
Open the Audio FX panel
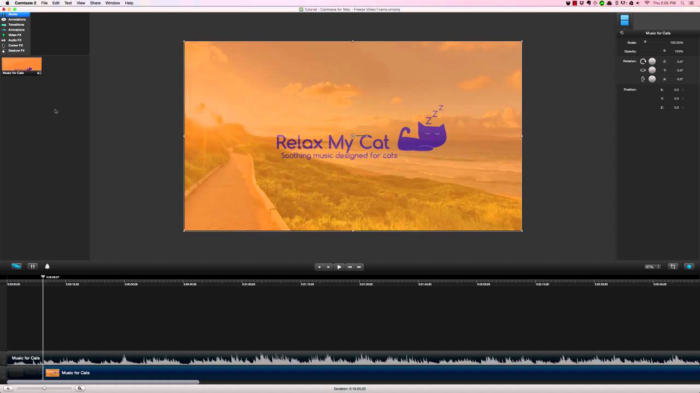click(x=15, y=40)
